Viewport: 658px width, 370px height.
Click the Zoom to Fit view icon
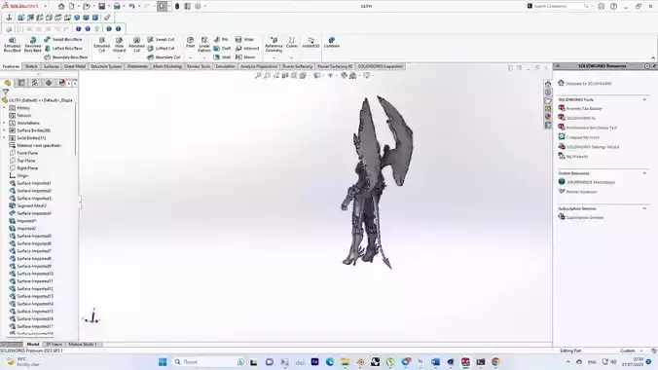coord(258,76)
